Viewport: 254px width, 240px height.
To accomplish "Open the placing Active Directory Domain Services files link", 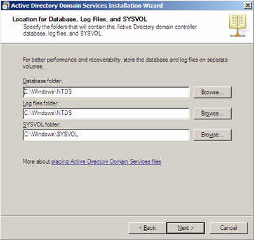I will (106, 162).
